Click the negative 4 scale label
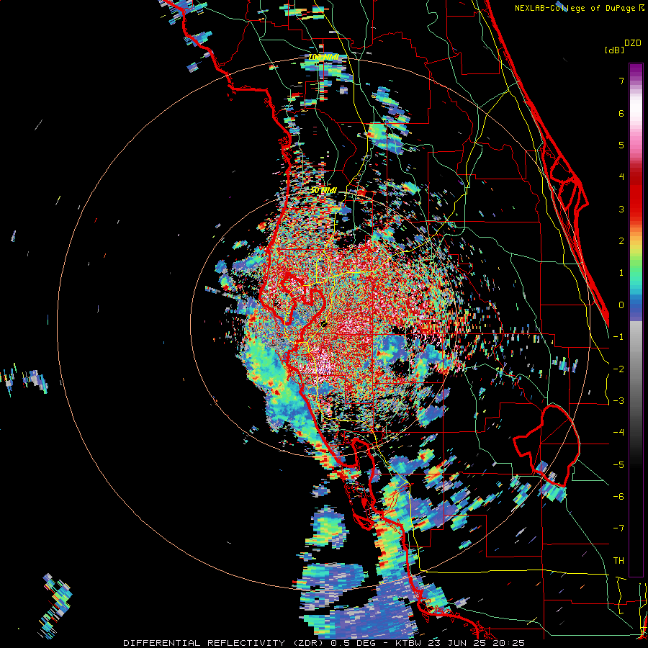Image resolution: width=648 pixels, height=648 pixels. 618,433
